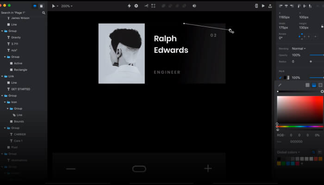The image size is (324, 185).
Task: Adjust the fill opacity slider
Action: (317, 78)
